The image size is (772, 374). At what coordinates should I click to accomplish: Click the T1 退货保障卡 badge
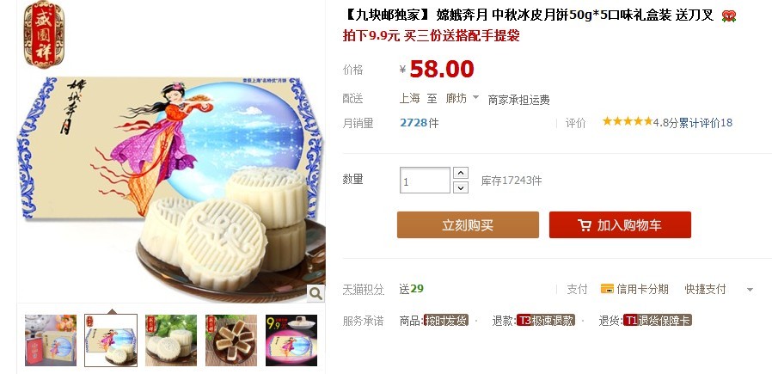[x=658, y=321]
